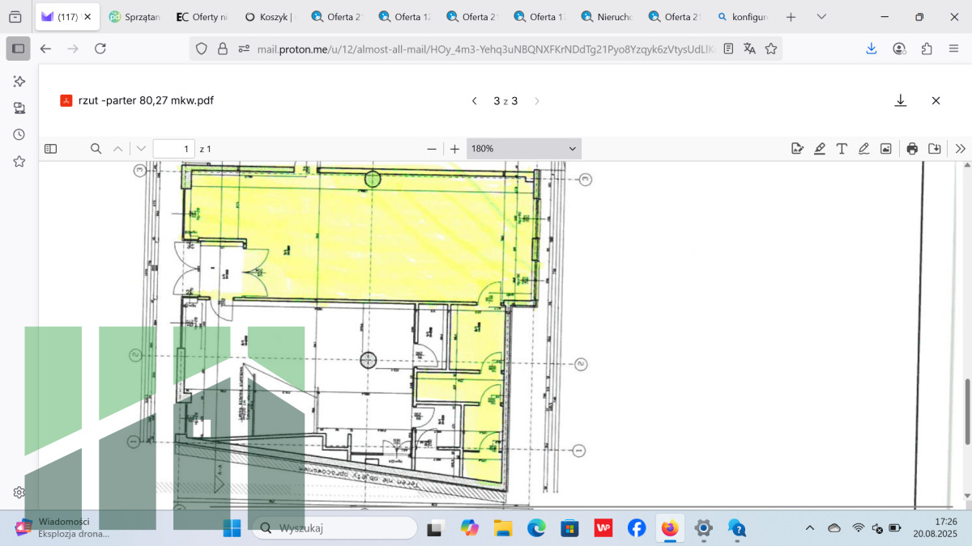Click the PDF zoom out minus button
972x546 pixels.
click(x=432, y=149)
